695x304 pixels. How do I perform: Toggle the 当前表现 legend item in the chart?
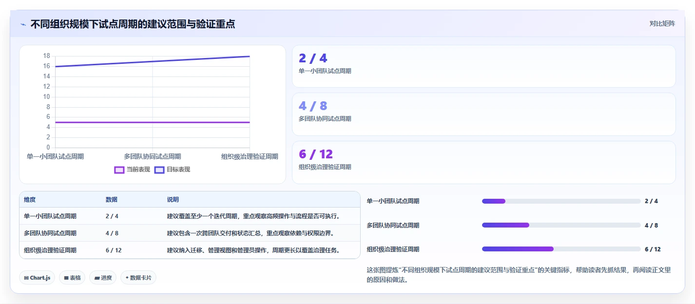(132, 170)
